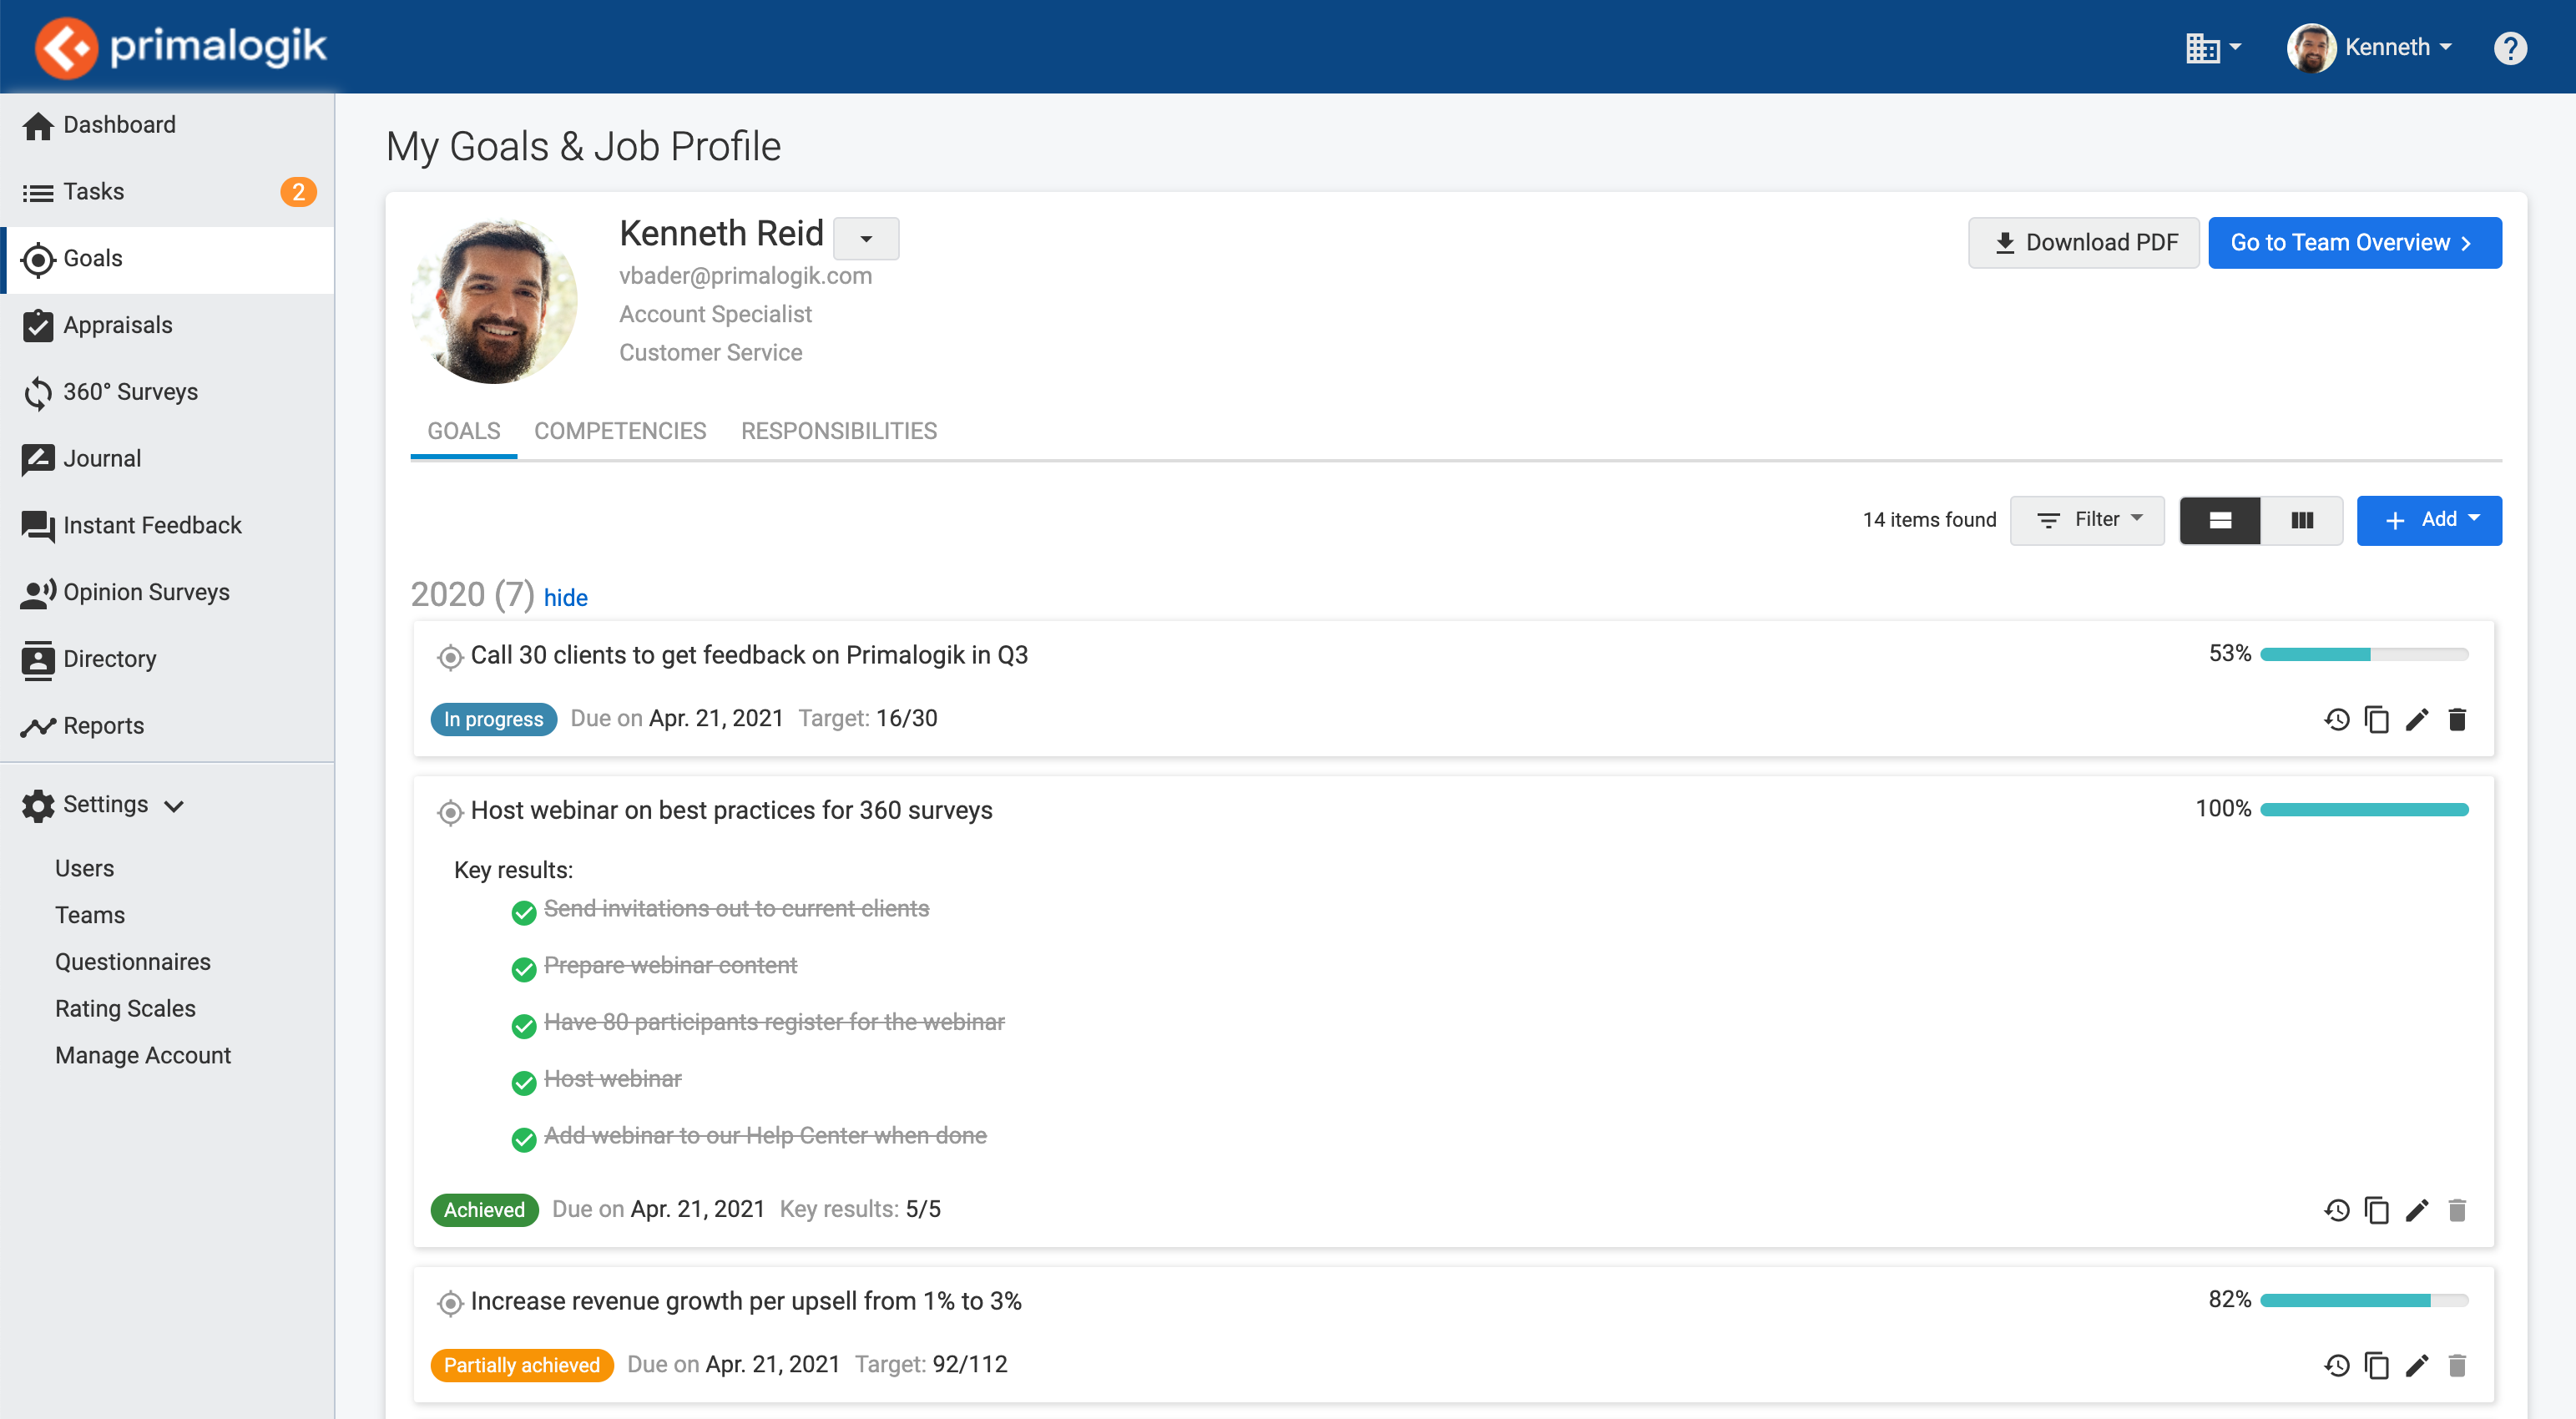Edit the 'Call 30 clients' goal
This screenshot has width=2576, height=1419.
pyautogui.click(x=2418, y=719)
